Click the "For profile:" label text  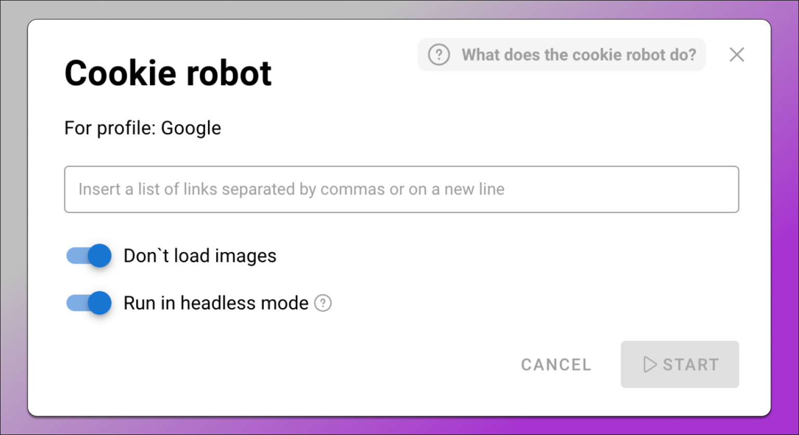[110, 128]
